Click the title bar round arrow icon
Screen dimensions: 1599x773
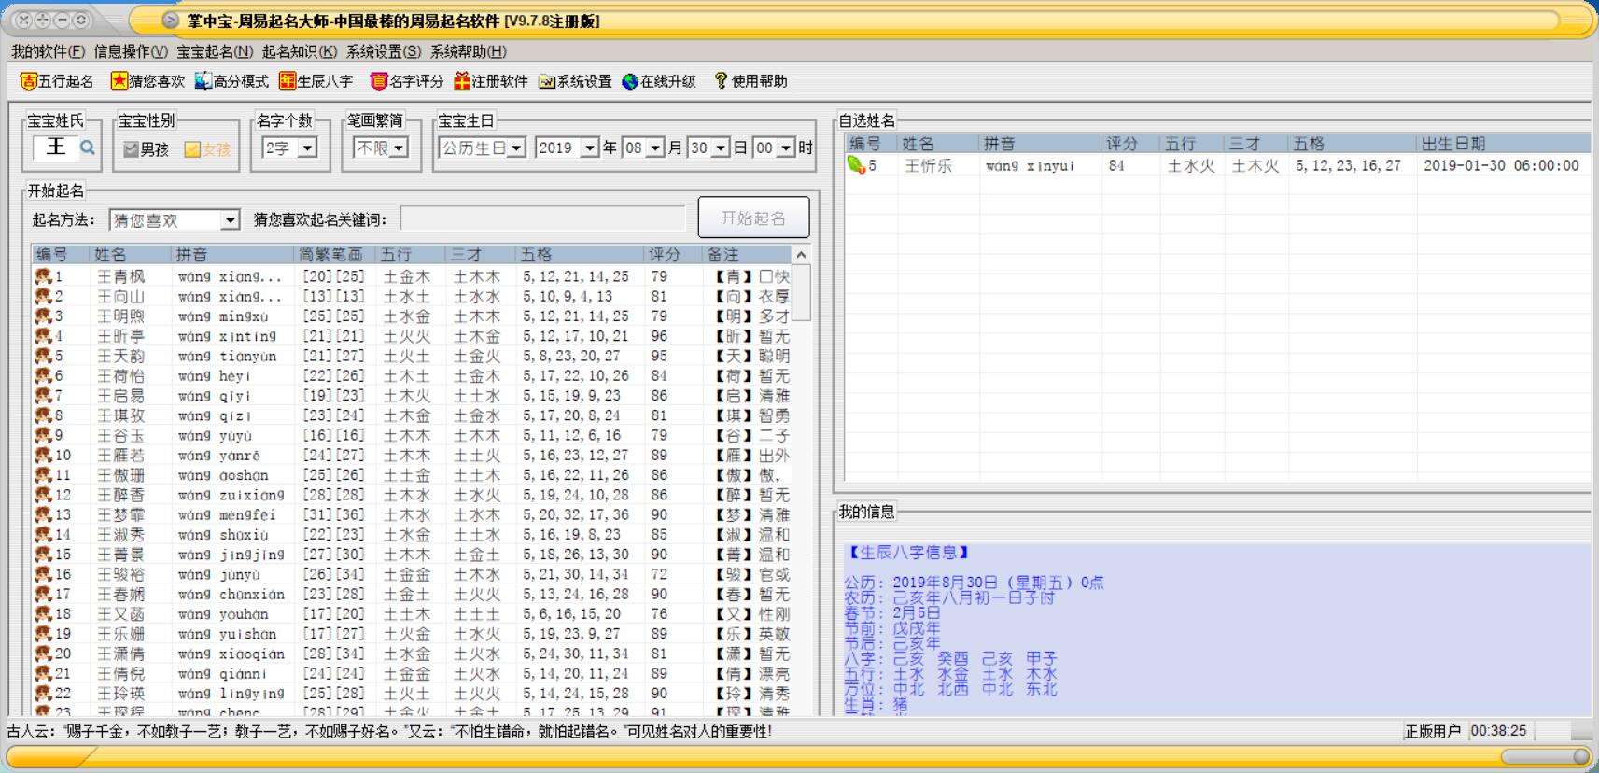pos(170,21)
